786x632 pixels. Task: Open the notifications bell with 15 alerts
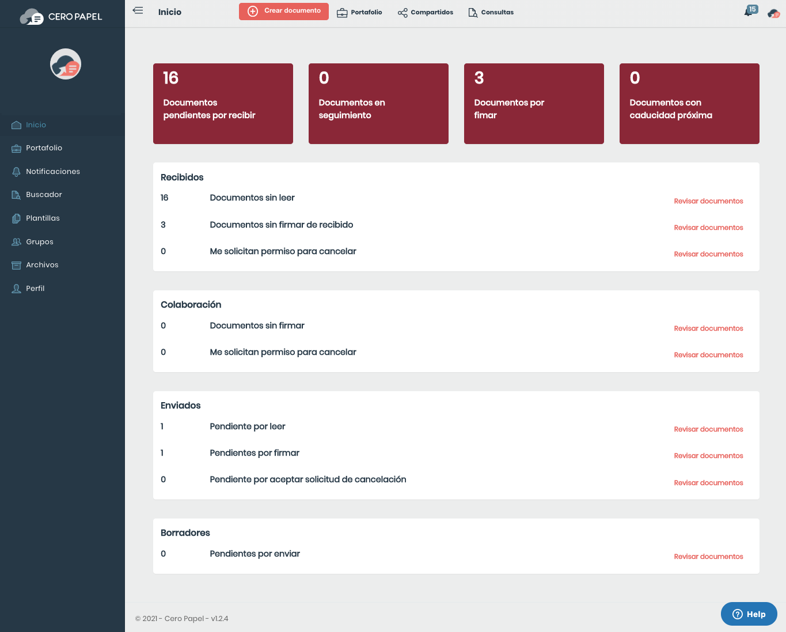[749, 11]
